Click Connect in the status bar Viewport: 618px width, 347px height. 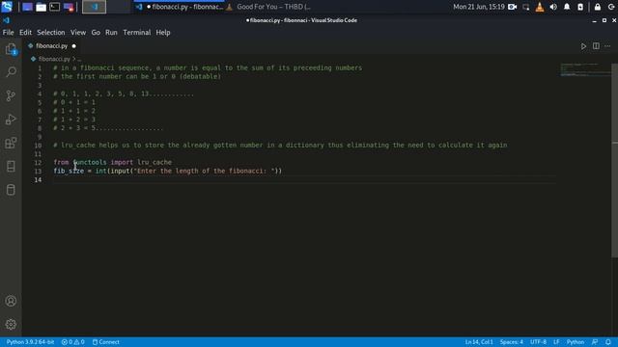pyautogui.click(x=105, y=342)
